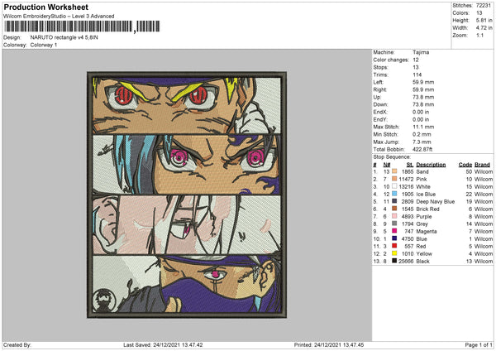This screenshot has width=496, height=351.
Task: Click 'Wilcom EmbroideryStudio – Level 3 Advanced' text
Action: [x=59, y=17]
